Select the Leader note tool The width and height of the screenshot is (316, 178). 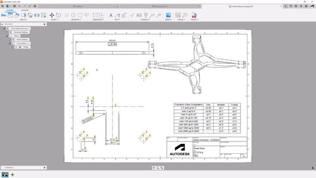point(118,15)
